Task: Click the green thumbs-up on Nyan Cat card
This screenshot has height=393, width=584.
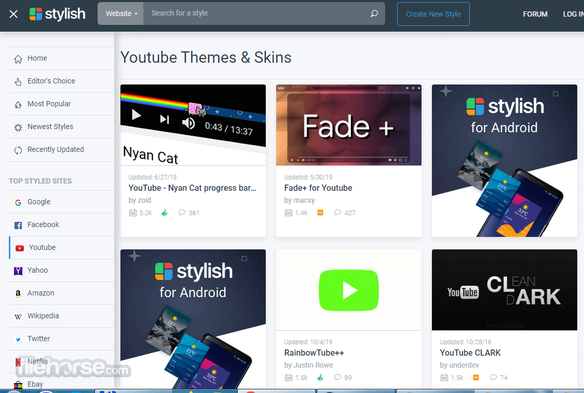Action: (x=165, y=213)
